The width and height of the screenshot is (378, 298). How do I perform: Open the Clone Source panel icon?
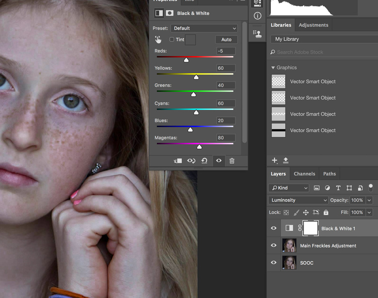coord(257,34)
